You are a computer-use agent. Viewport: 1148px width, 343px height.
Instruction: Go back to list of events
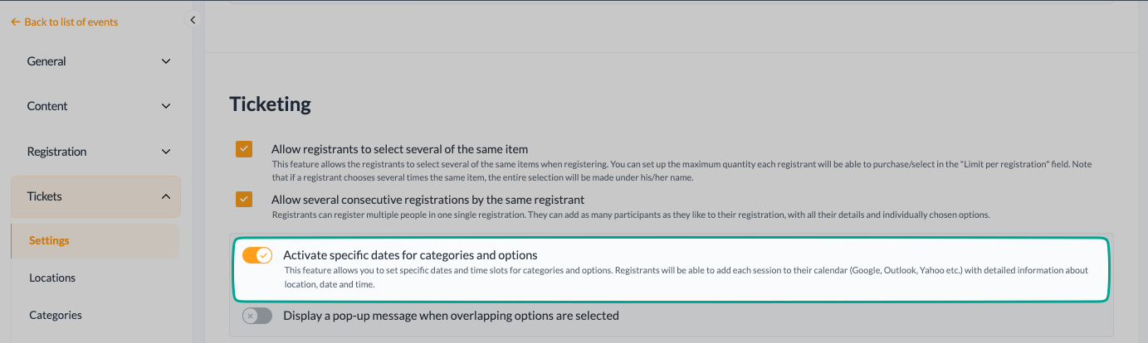pos(64,22)
